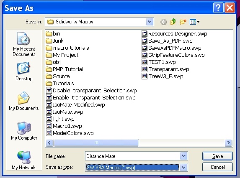Click the scroll right arrow of file list

229,143
